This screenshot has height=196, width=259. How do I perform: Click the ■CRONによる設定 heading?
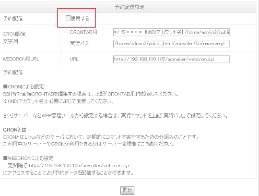click(x=24, y=86)
